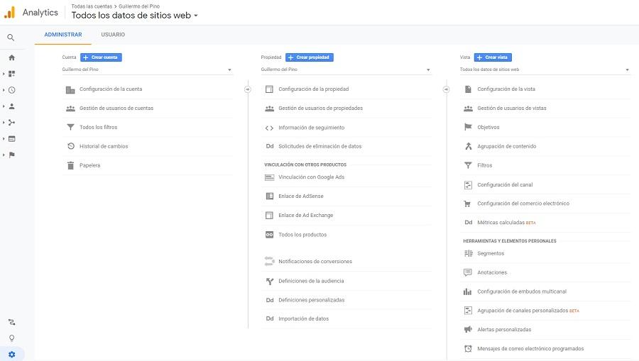639x361 pixels.
Task: Click the Alertas personalizadas megaphone icon
Action: (468, 329)
